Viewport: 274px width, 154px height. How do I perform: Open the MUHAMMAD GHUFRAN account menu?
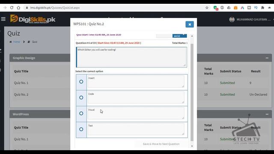pyautogui.click(x=253, y=19)
